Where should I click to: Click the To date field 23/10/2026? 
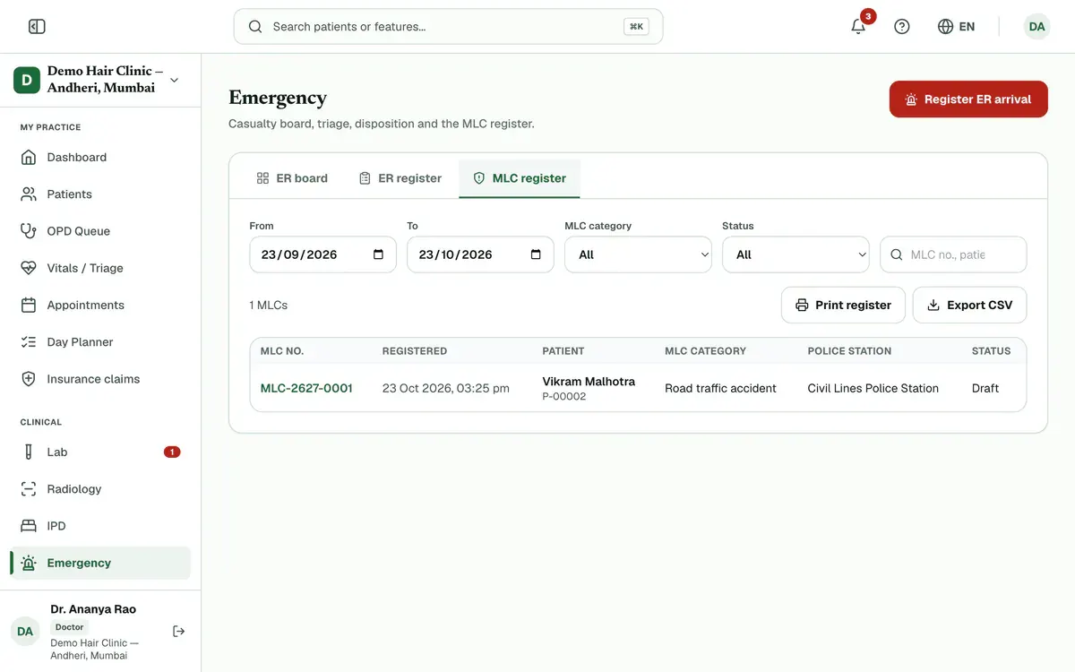tap(480, 254)
